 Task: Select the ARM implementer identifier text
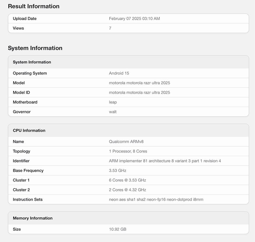tap(165, 161)
